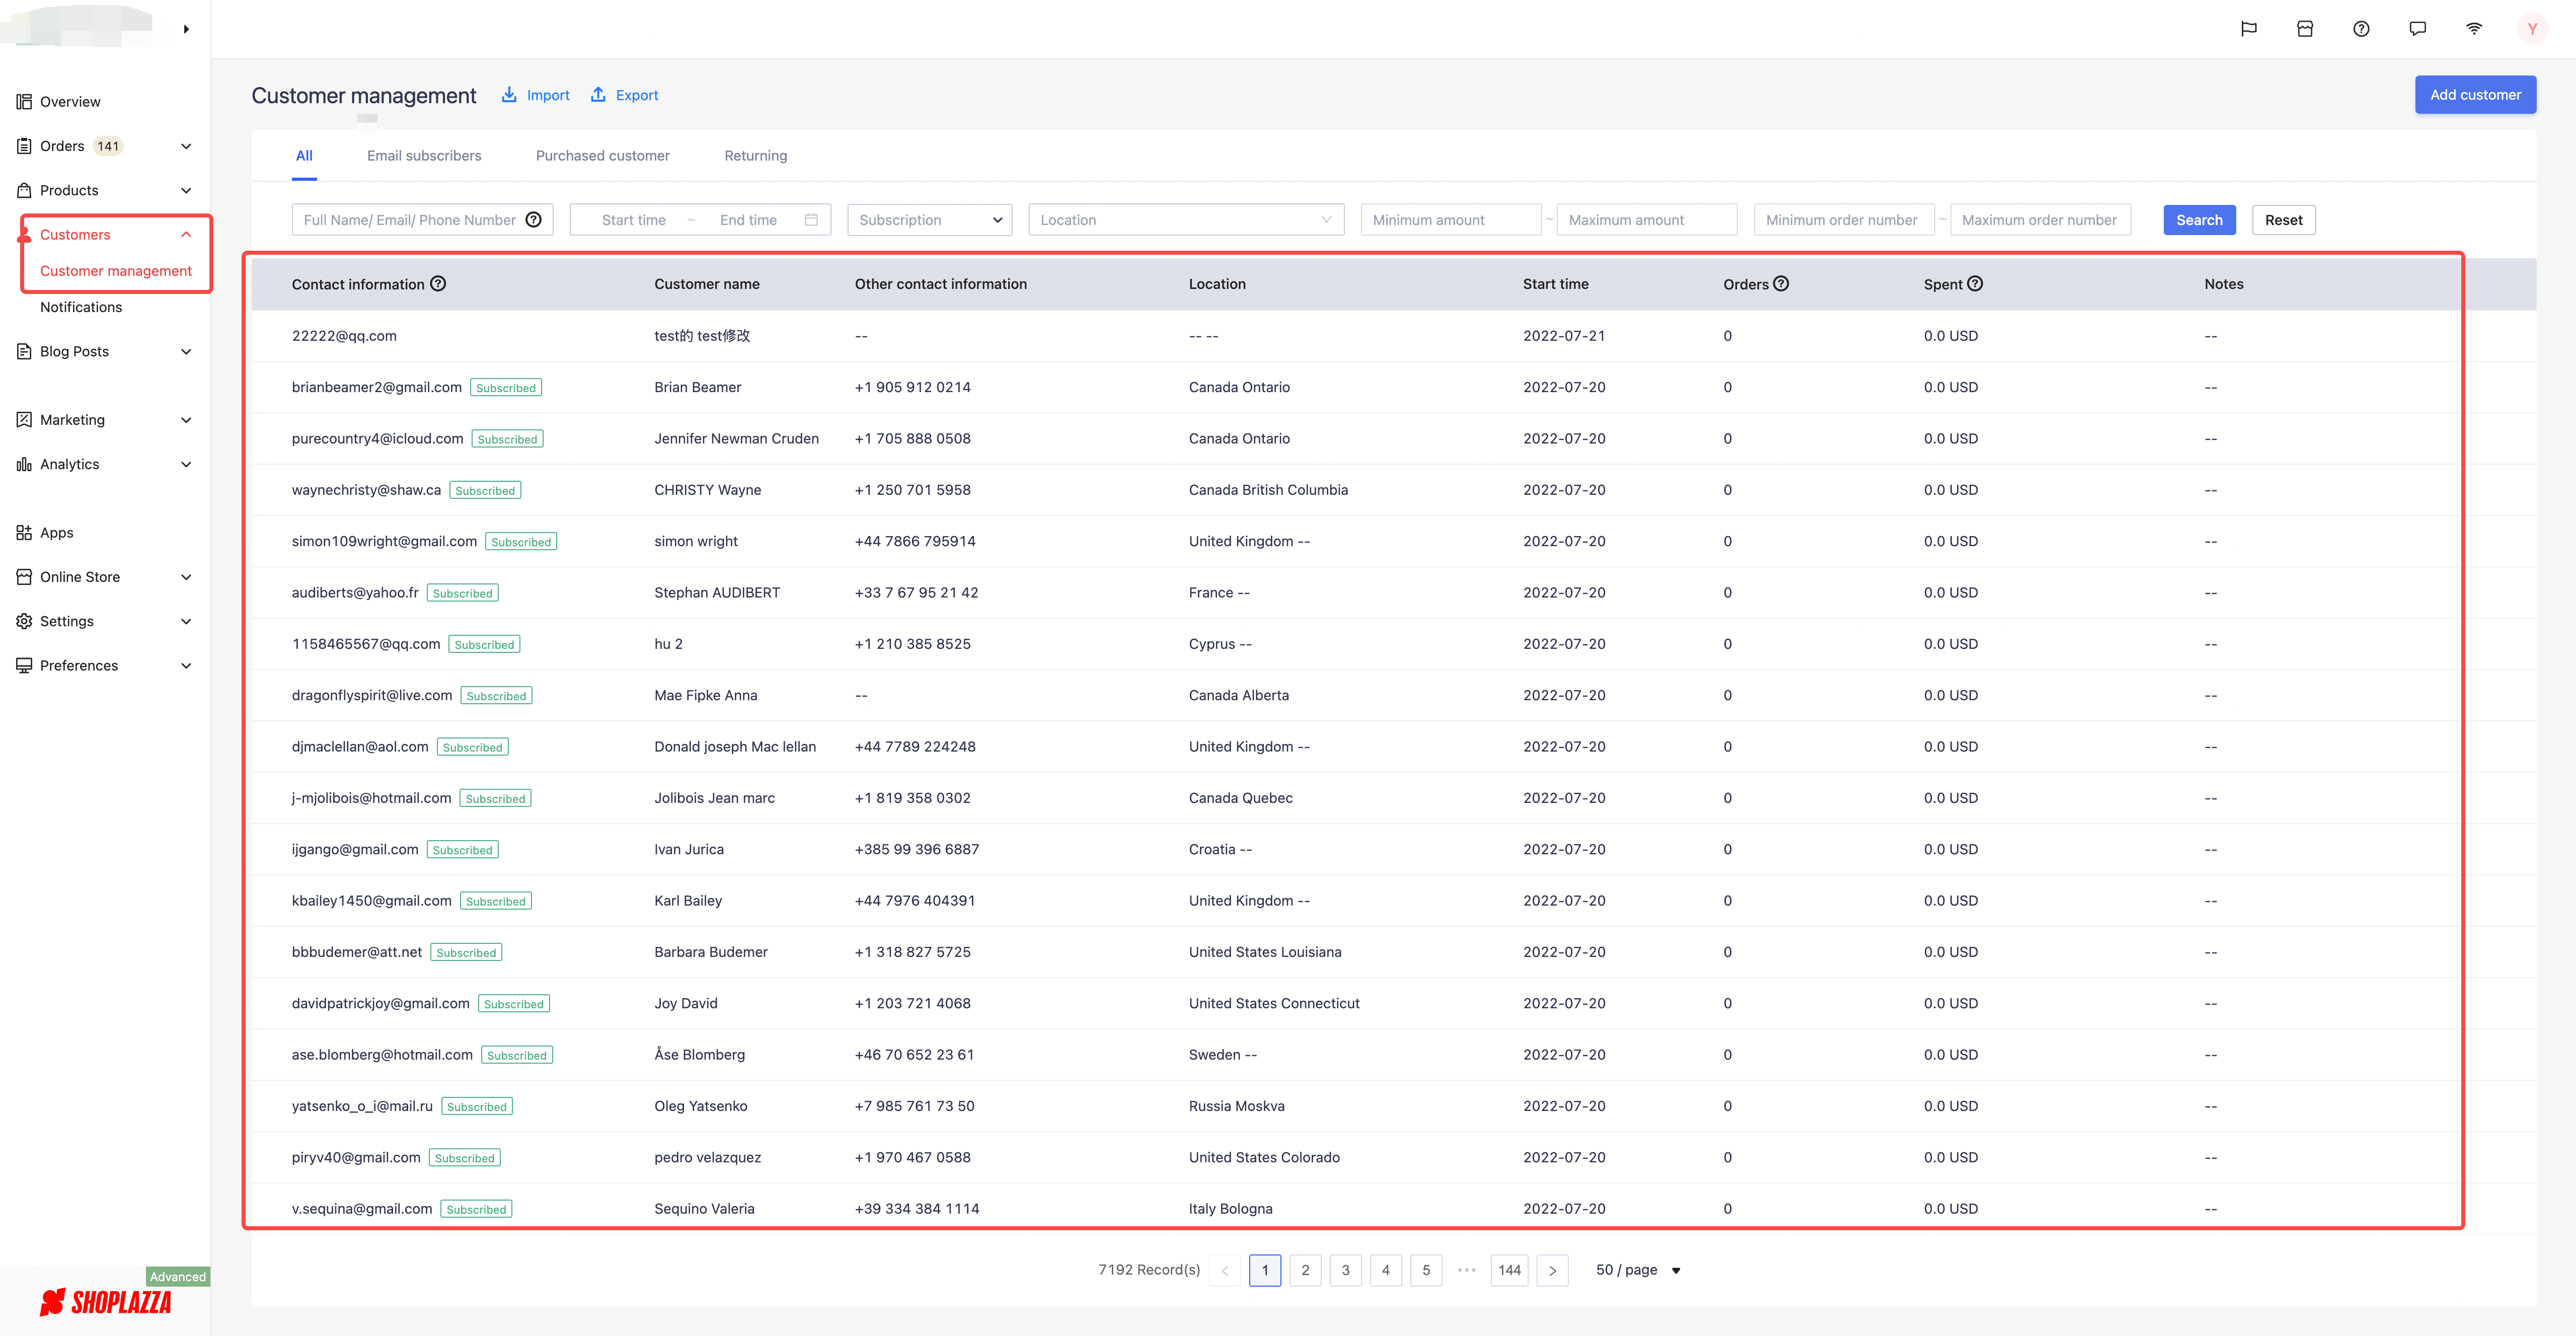Image resolution: width=2576 pixels, height=1336 pixels.
Task: Click help icon next to Spent column header
Action: tap(1975, 284)
